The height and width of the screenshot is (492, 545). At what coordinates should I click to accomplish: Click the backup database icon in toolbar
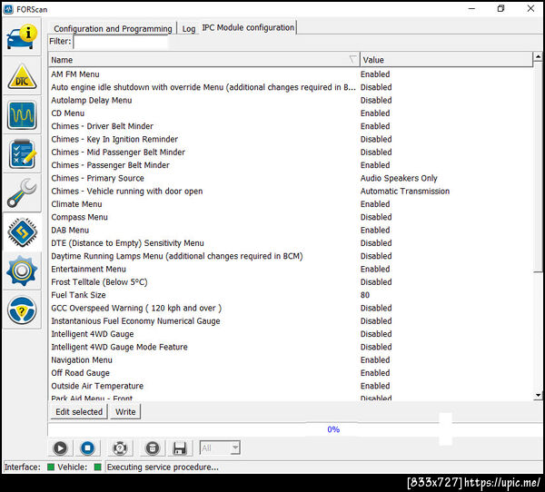152,448
